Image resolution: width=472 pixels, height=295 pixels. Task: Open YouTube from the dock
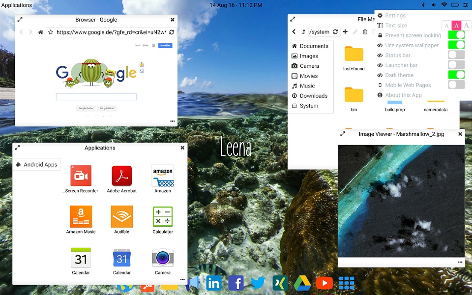pos(324,283)
